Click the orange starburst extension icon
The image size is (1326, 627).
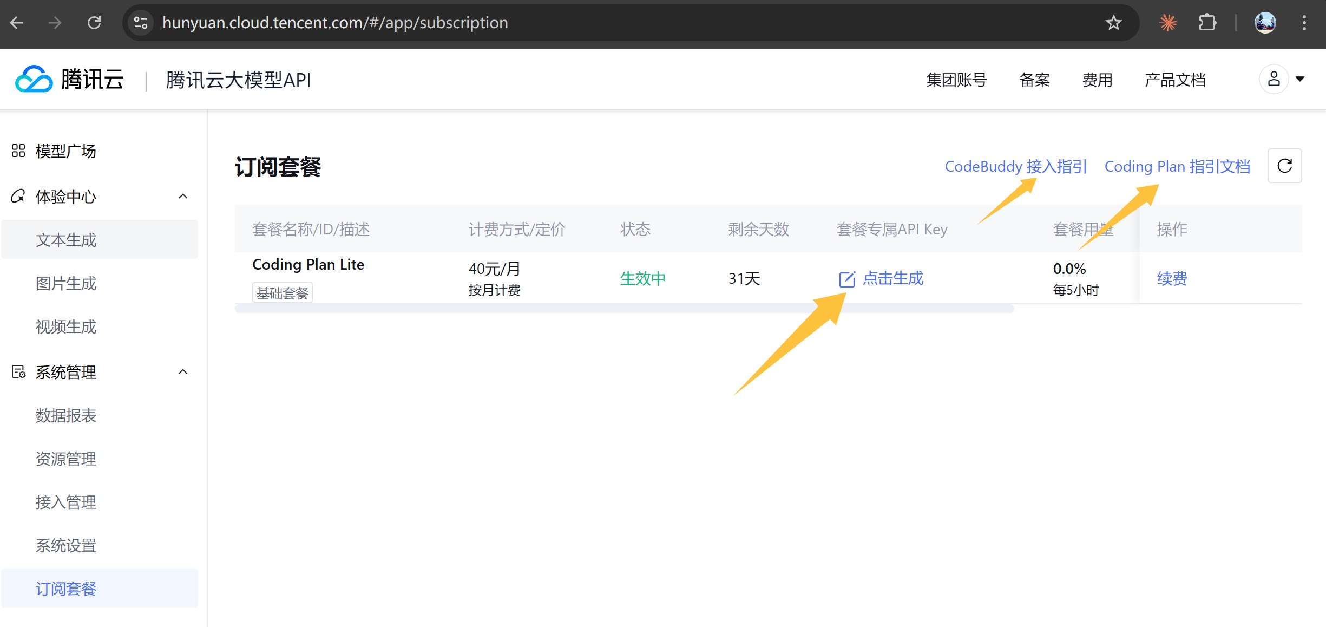click(1168, 23)
